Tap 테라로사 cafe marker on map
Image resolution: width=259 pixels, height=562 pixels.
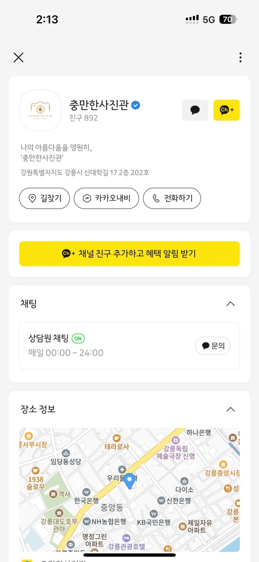117,439
